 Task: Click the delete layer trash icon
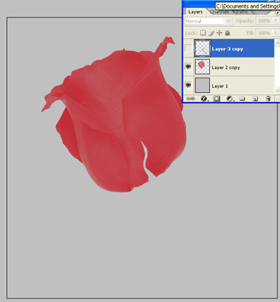click(x=268, y=99)
